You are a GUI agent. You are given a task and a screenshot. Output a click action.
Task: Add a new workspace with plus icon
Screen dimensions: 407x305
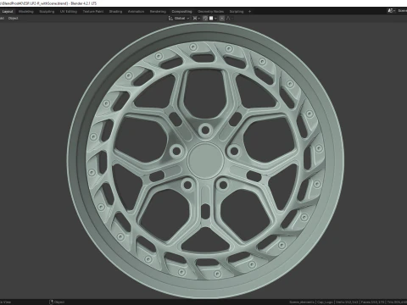click(x=249, y=12)
